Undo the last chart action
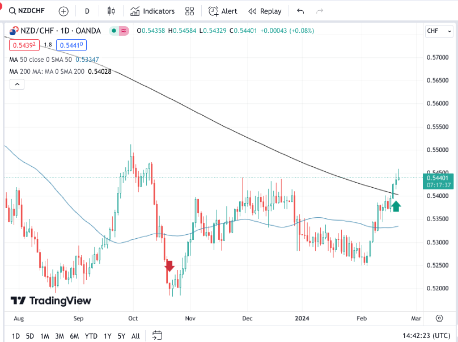Image resolution: width=458 pixels, height=342 pixels. click(300, 11)
